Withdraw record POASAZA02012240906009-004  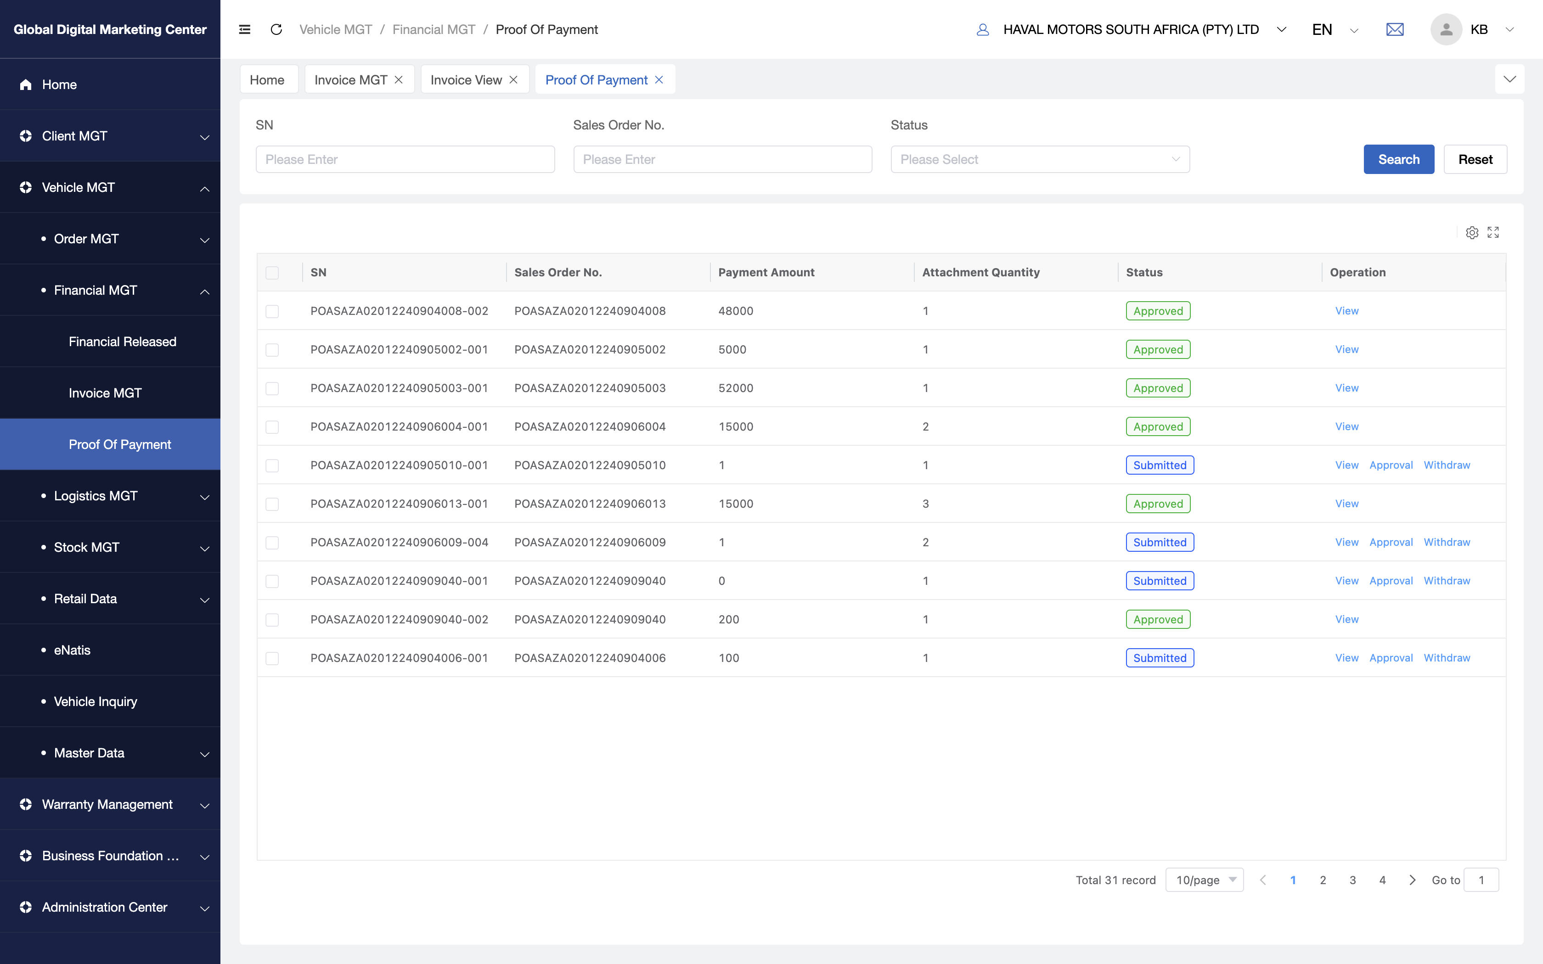[1447, 542]
